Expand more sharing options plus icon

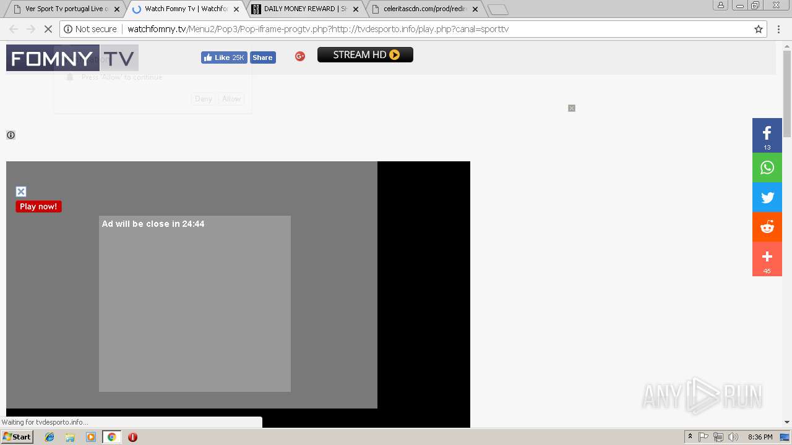pyautogui.click(x=767, y=259)
